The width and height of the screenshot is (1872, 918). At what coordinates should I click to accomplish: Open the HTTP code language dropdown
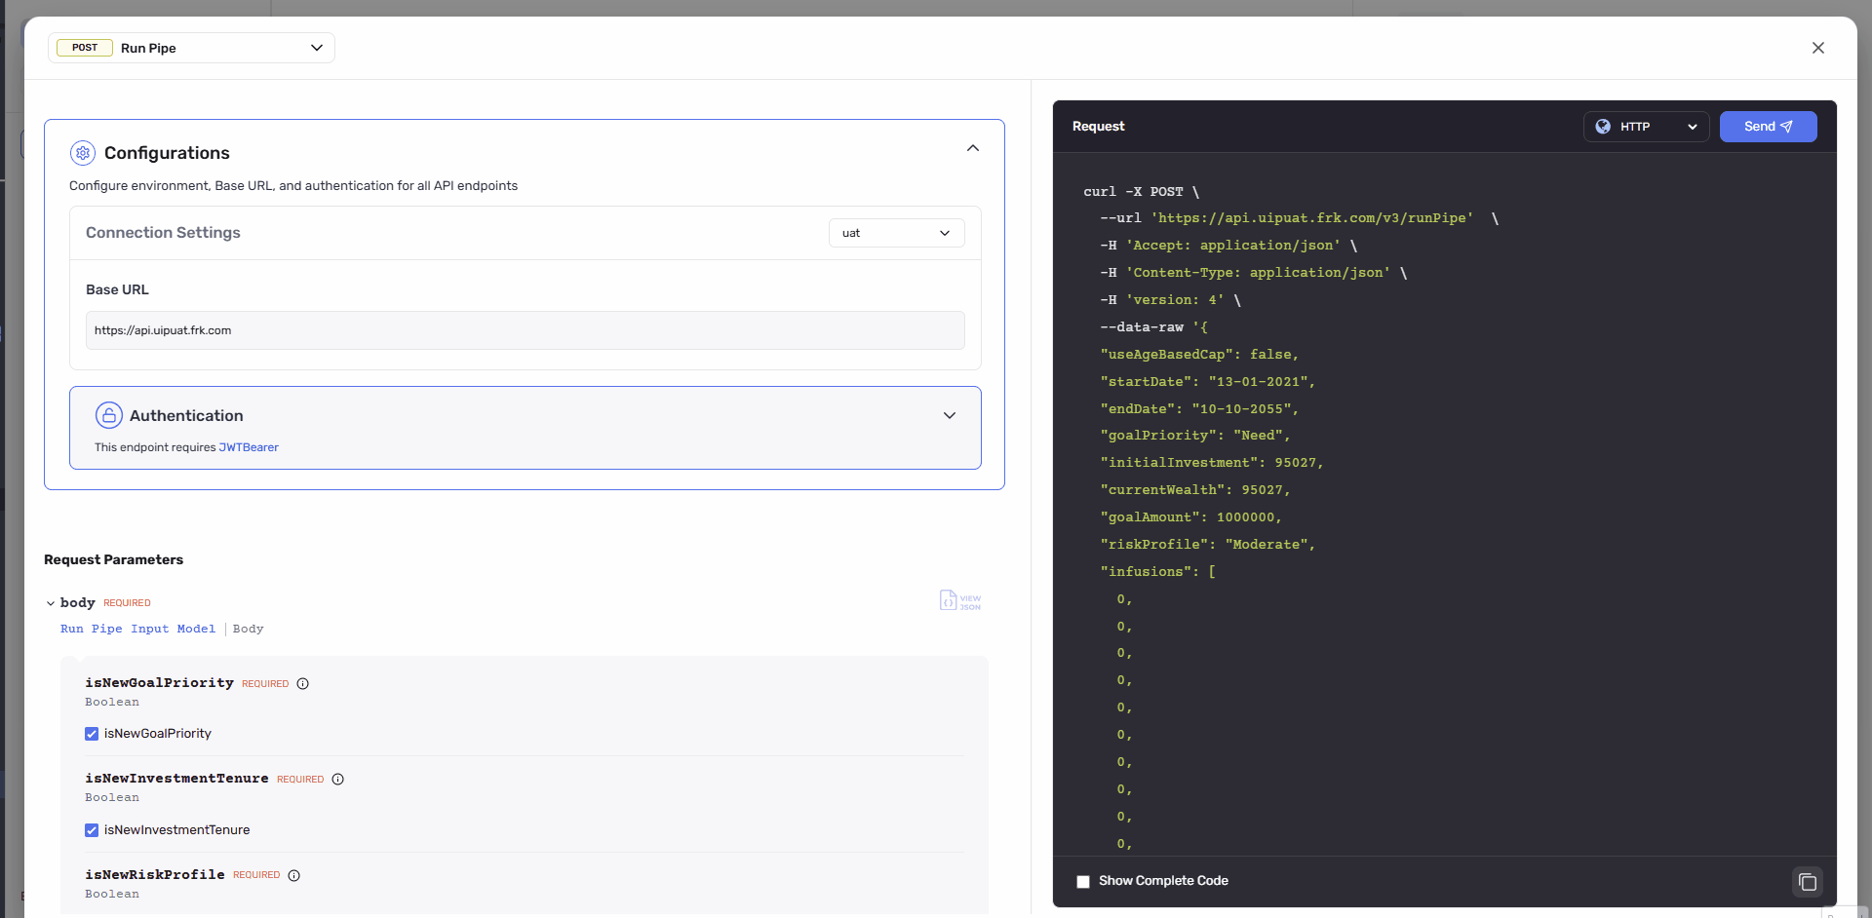[1693, 126]
